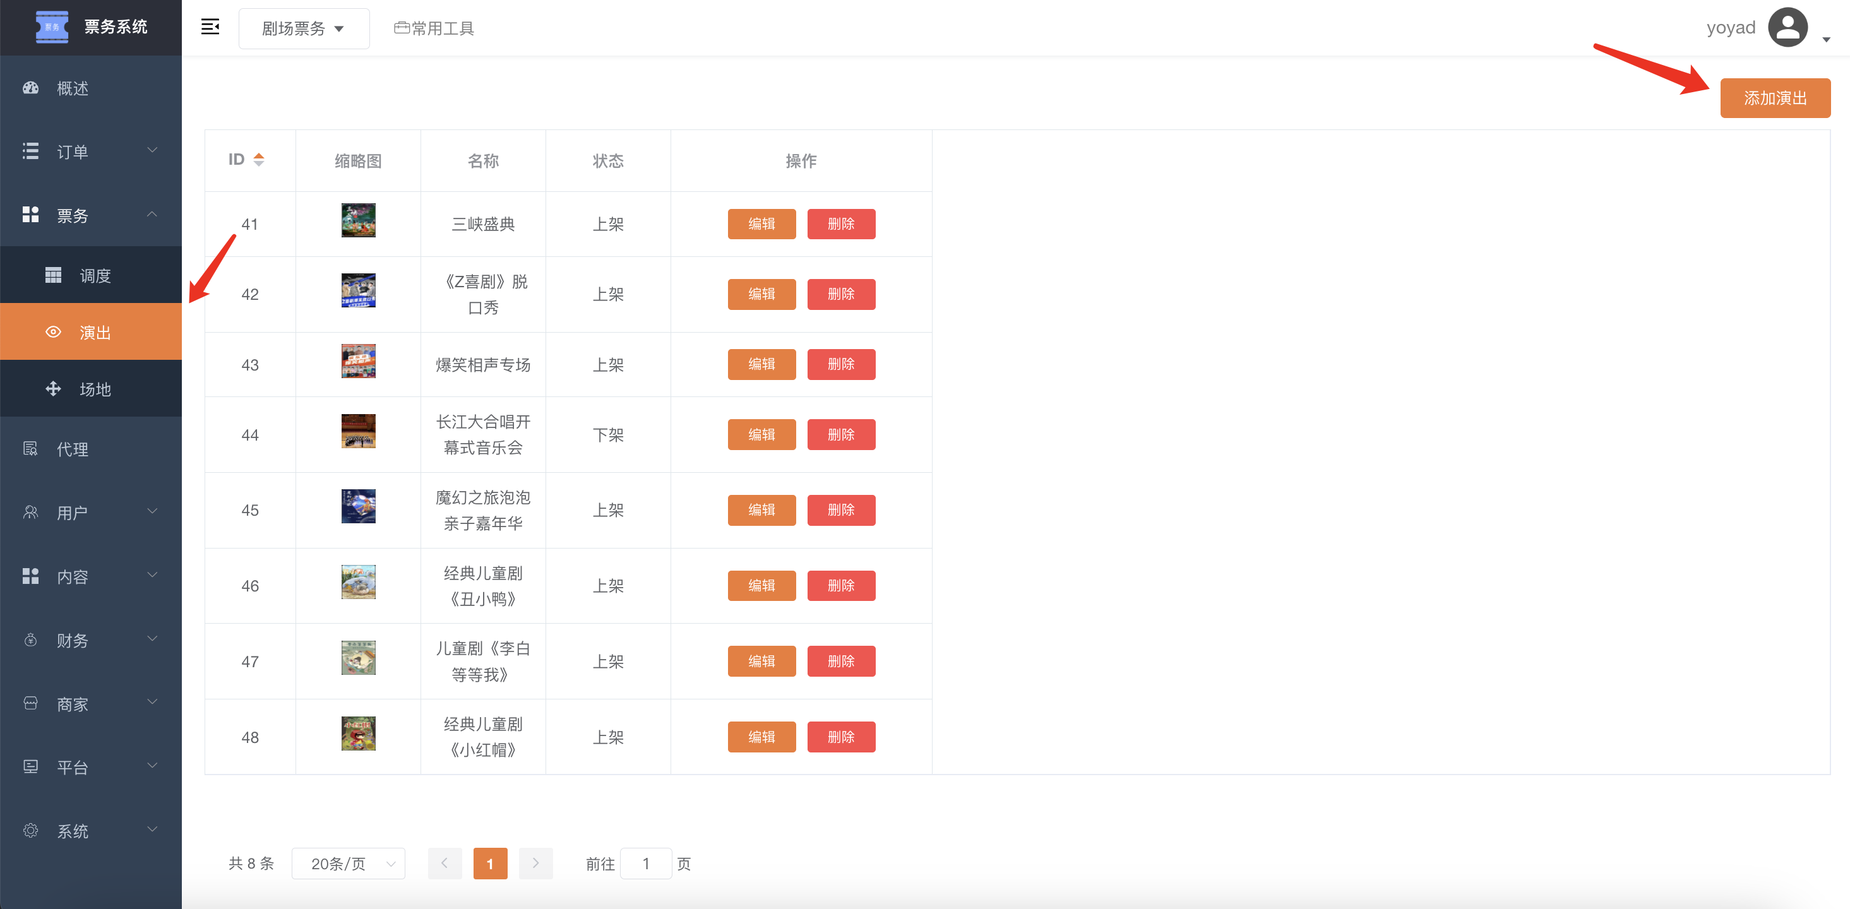Expand the 财务 menu chevron

(x=152, y=638)
